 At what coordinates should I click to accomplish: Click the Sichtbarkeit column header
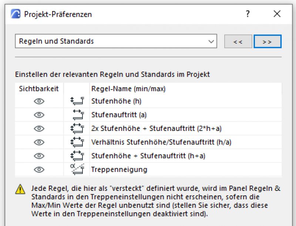pos(39,89)
